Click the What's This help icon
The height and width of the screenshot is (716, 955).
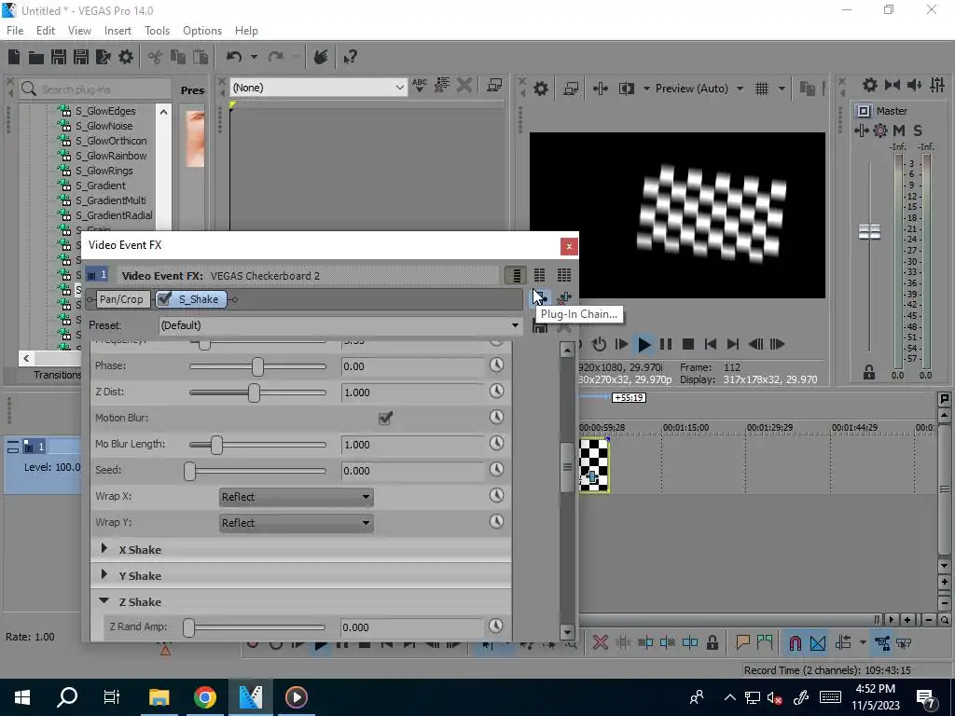coord(351,57)
